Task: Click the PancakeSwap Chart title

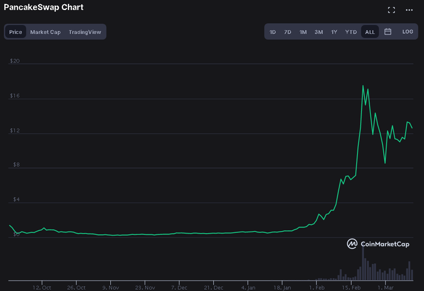Action: [44, 7]
